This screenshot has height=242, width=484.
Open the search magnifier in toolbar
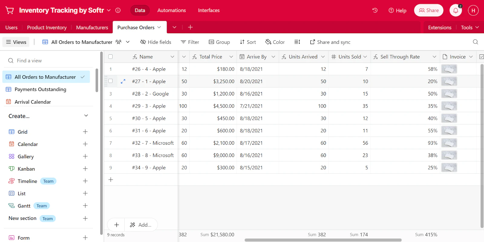click(x=476, y=42)
